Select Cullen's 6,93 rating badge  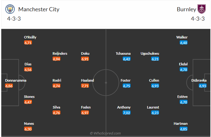click(155, 86)
